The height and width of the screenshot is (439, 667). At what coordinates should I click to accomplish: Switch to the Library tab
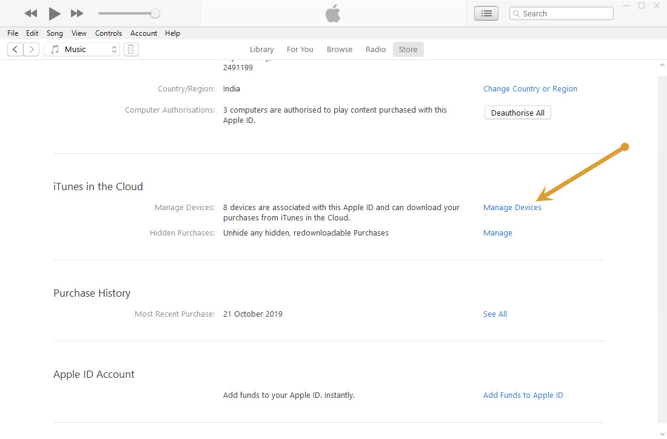tap(261, 49)
